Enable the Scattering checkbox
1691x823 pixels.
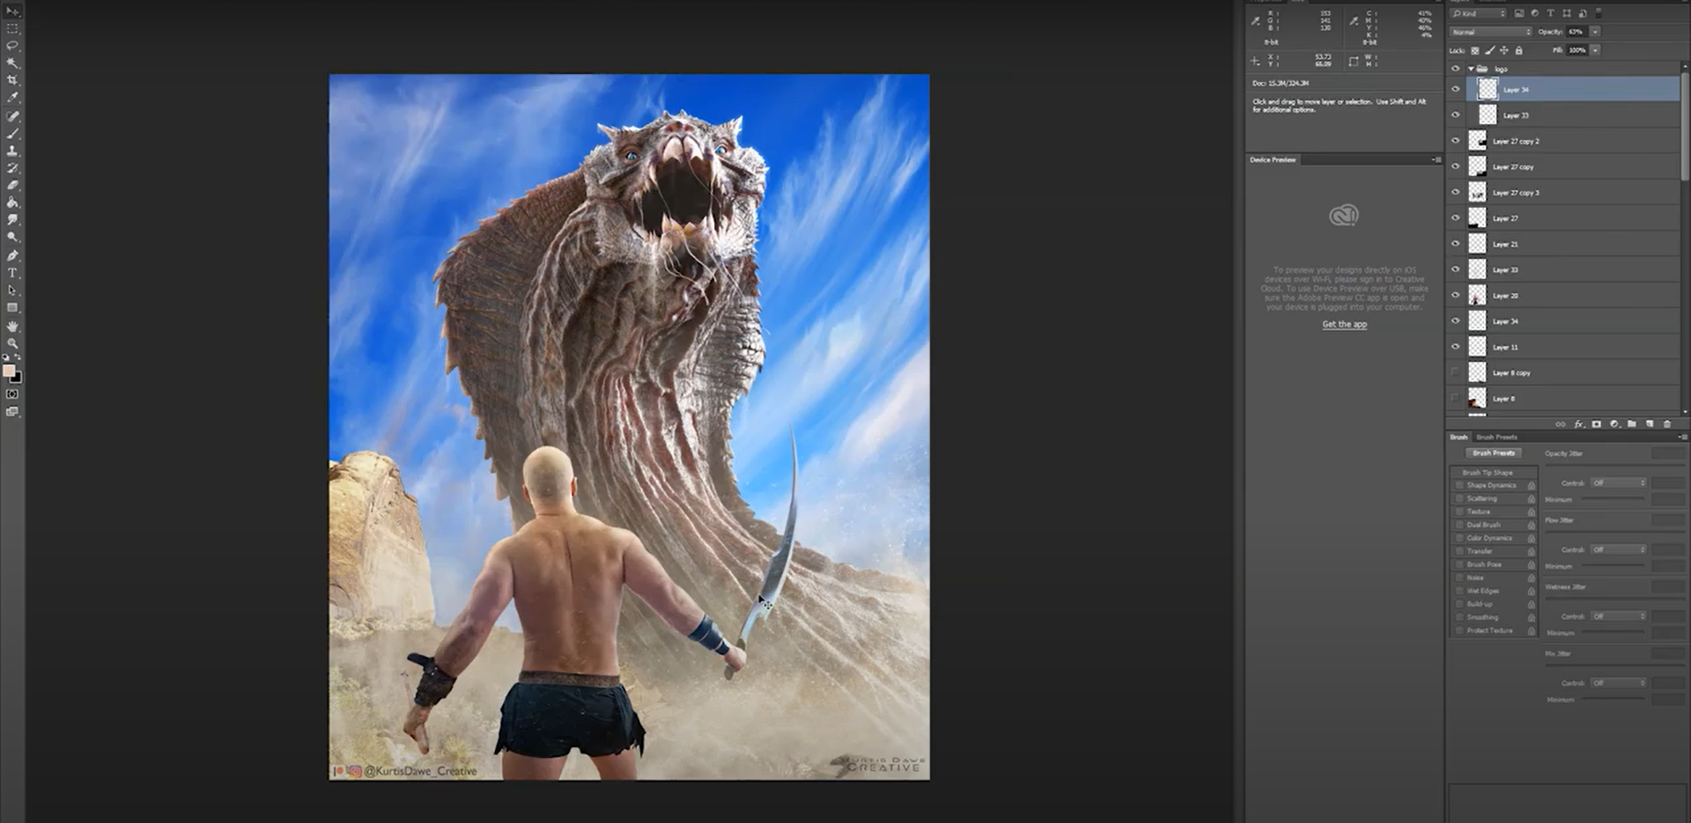1459,498
